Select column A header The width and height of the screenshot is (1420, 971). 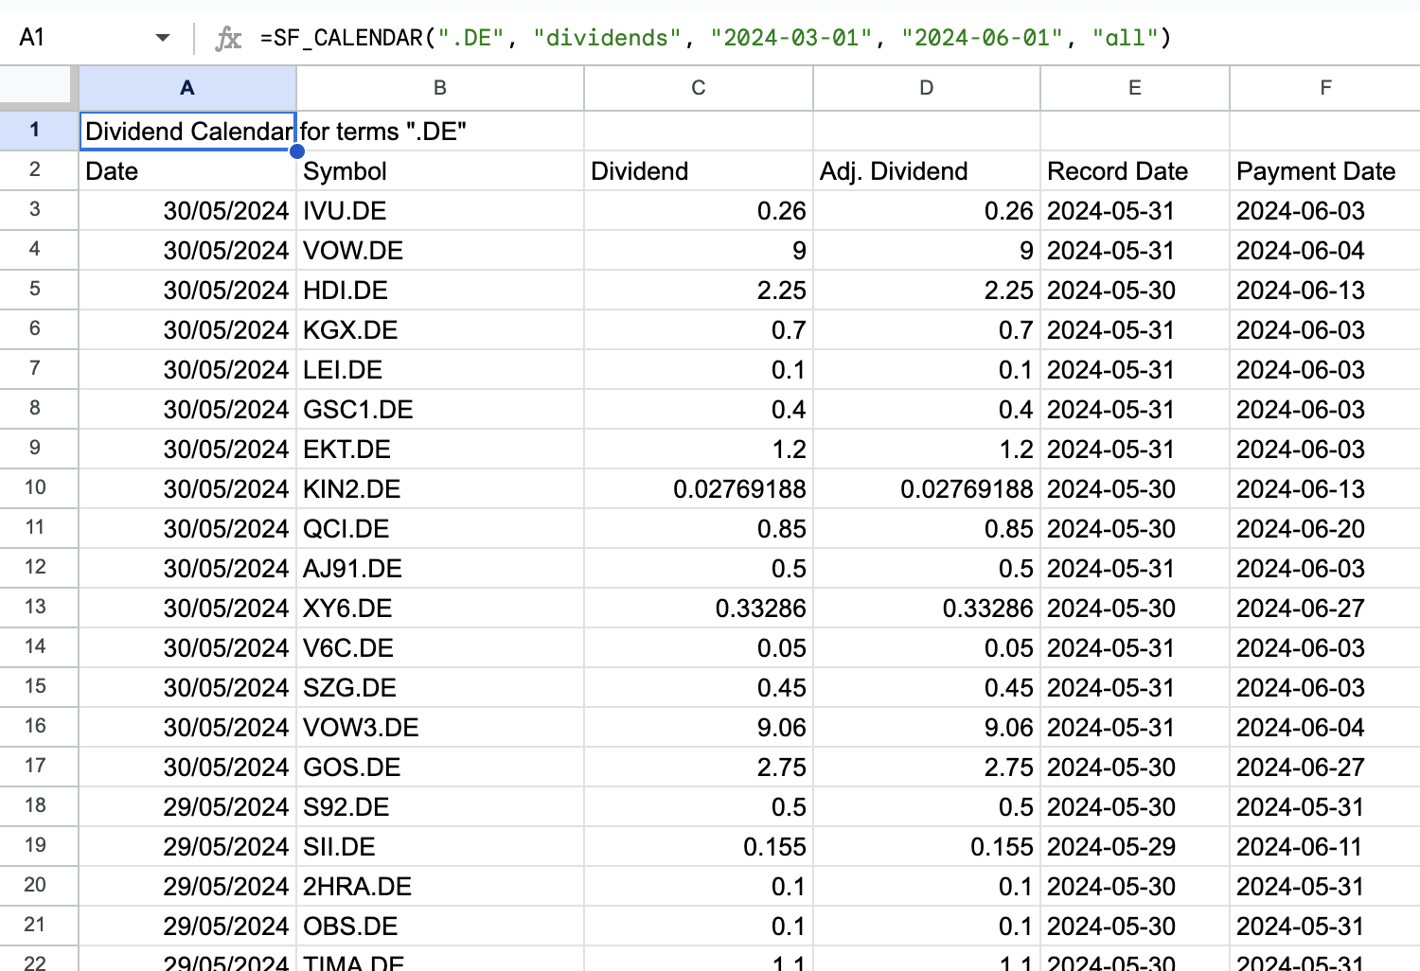[187, 88]
